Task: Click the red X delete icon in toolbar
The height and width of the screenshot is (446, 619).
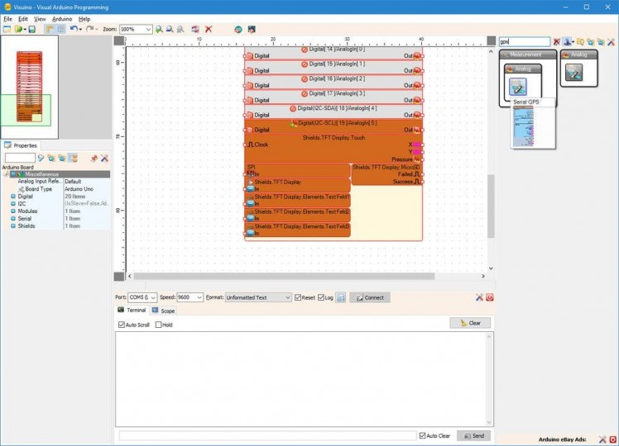Action: click(209, 29)
